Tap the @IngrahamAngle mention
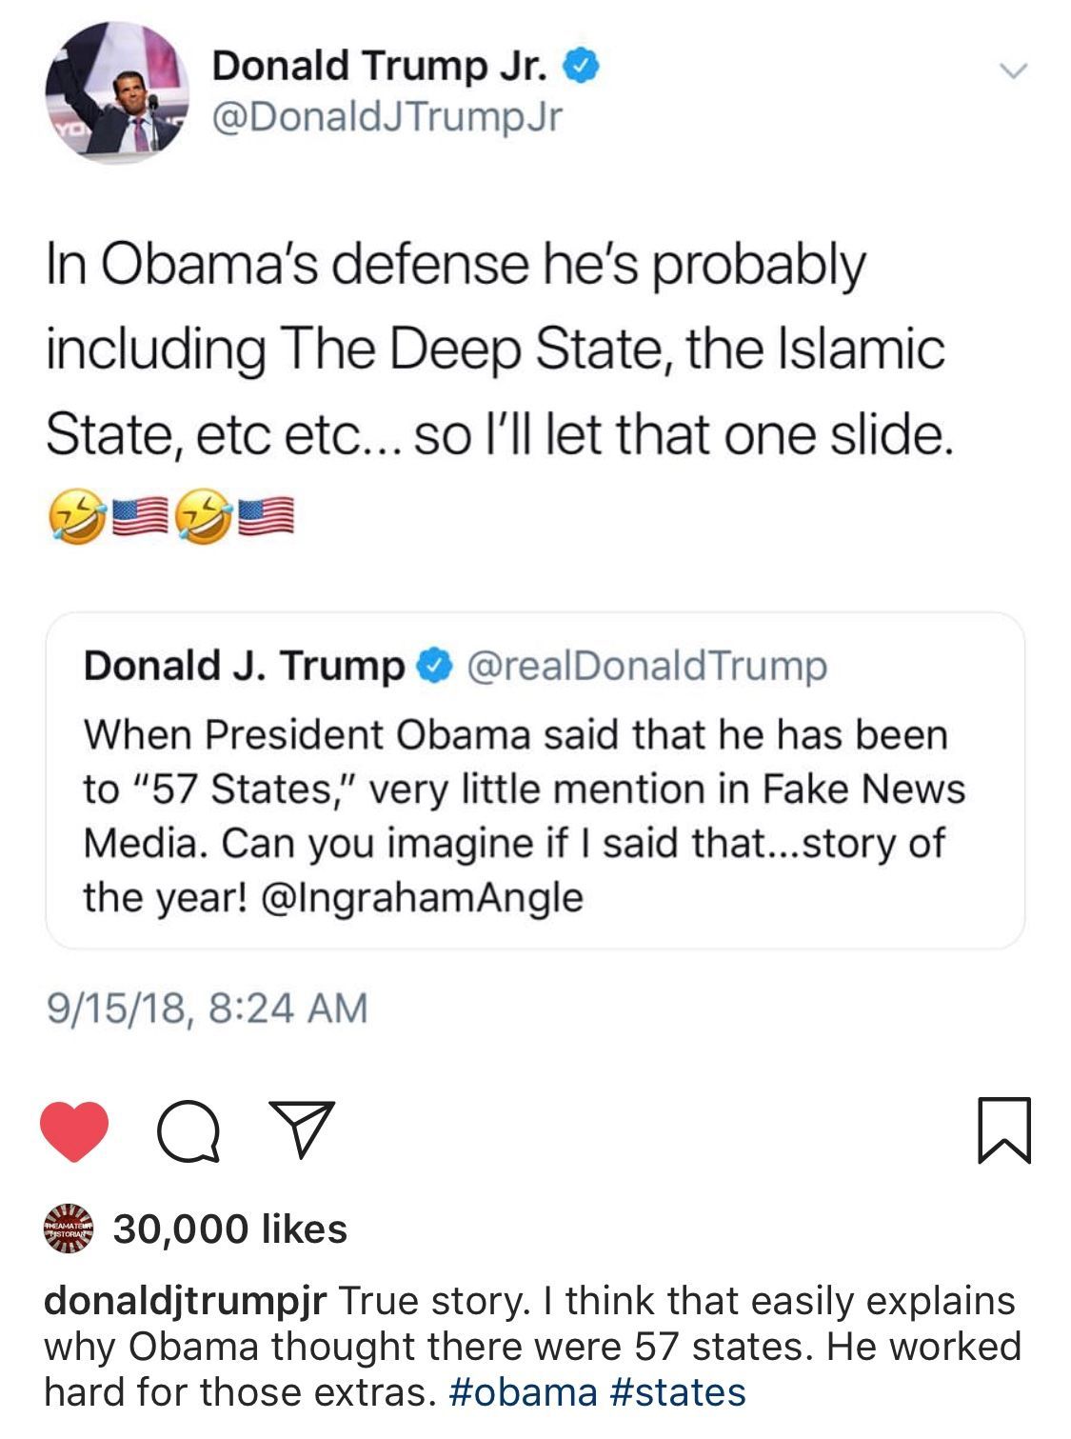Viewport: 1071px width, 1439px height. 420,897
